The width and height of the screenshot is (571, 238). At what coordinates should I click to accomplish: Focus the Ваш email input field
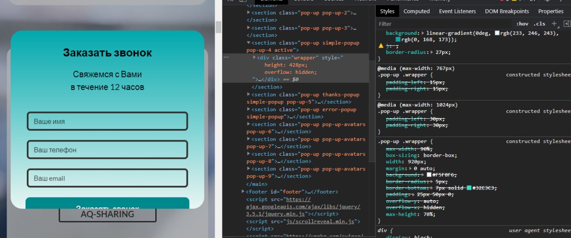pyautogui.click(x=108, y=178)
